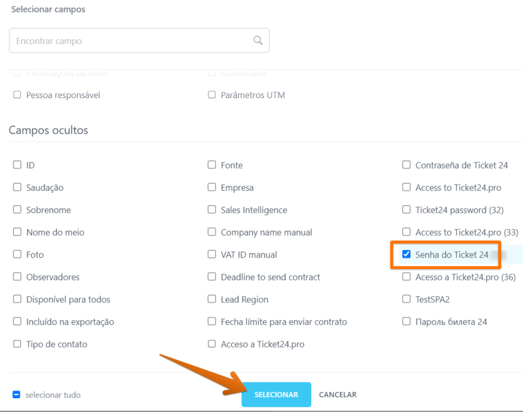
Task: Tick the Parâmetros UTM checkbox
Action: [212, 95]
